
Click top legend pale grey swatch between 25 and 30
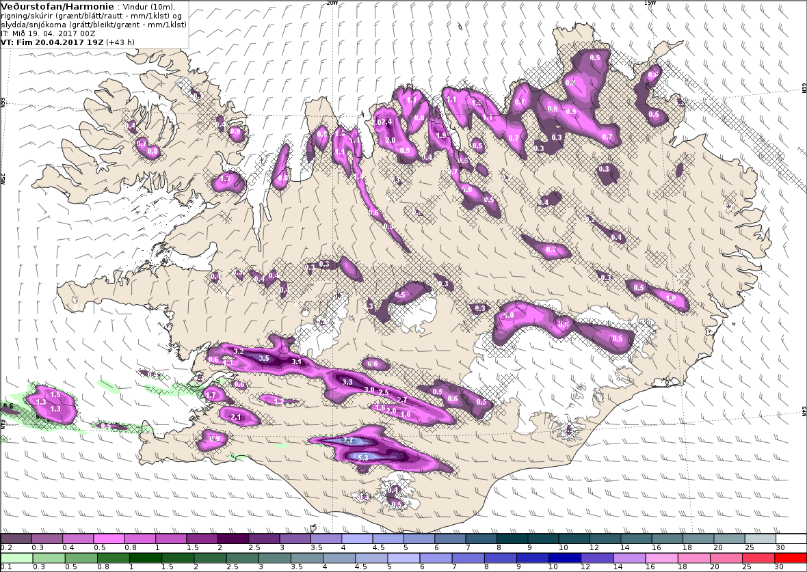point(760,539)
